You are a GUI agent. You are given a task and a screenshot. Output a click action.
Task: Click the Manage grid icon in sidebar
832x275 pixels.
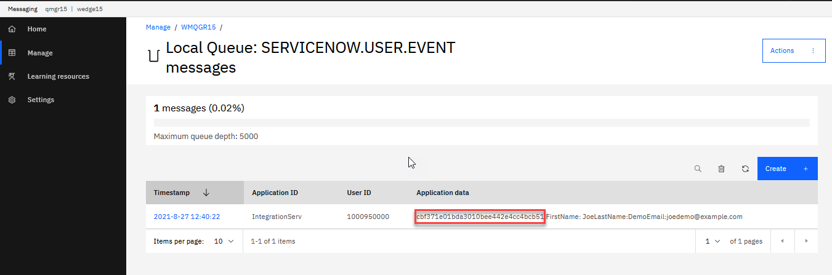pos(12,53)
